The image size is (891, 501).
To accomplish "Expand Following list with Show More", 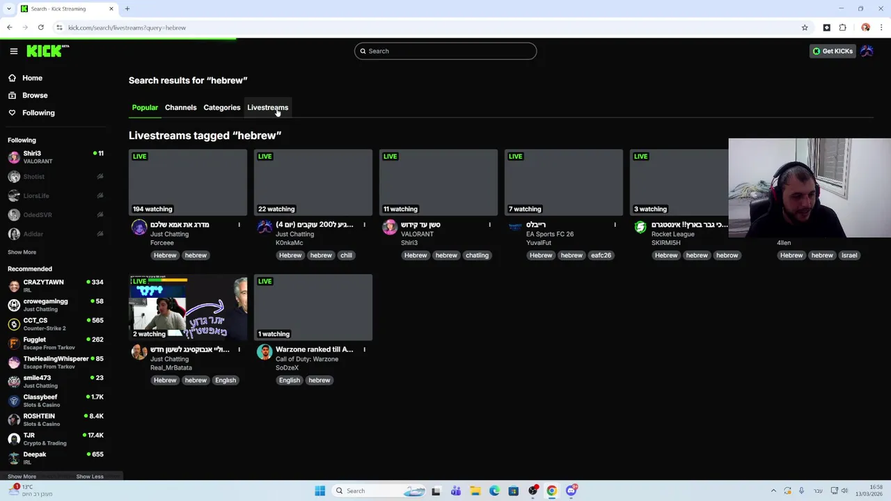I will coord(22,252).
